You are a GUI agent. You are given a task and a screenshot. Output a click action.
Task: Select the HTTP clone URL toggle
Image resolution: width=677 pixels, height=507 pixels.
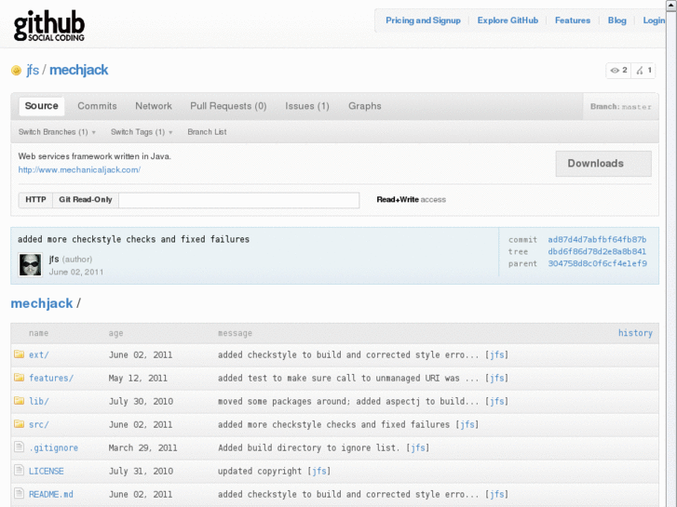tap(35, 200)
